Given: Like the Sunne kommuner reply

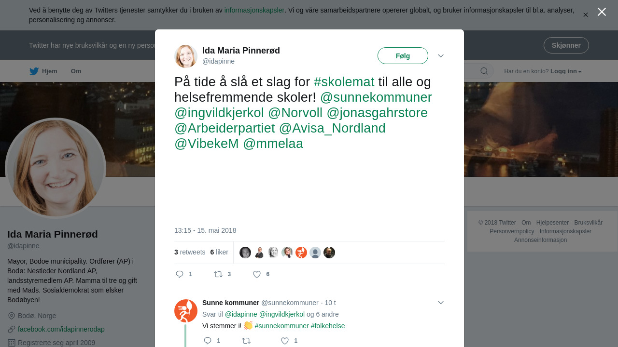Looking at the screenshot, I should pos(285,341).
